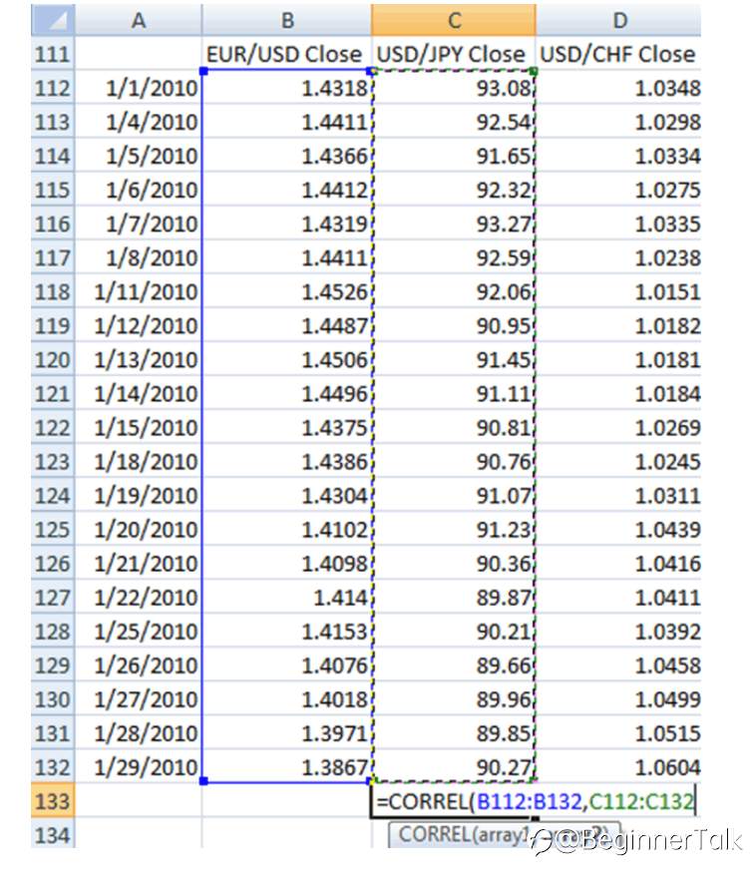Select date cell 1/21/2010
Image resolution: width=751 pixels, height=885 pixels.
click(139, 563)
